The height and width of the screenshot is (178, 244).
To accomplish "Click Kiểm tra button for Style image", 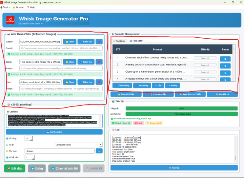I will pos(86,82).
